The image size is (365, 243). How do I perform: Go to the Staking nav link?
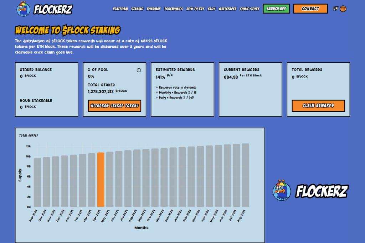[137, 9]
